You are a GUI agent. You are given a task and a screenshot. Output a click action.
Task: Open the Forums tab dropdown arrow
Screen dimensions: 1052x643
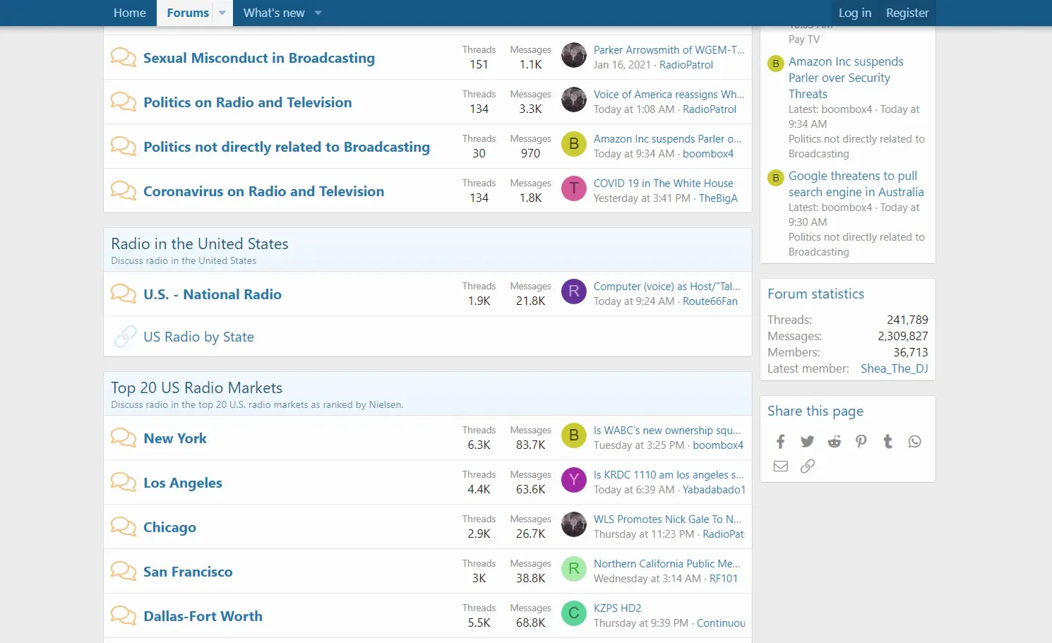coord(223,13)
